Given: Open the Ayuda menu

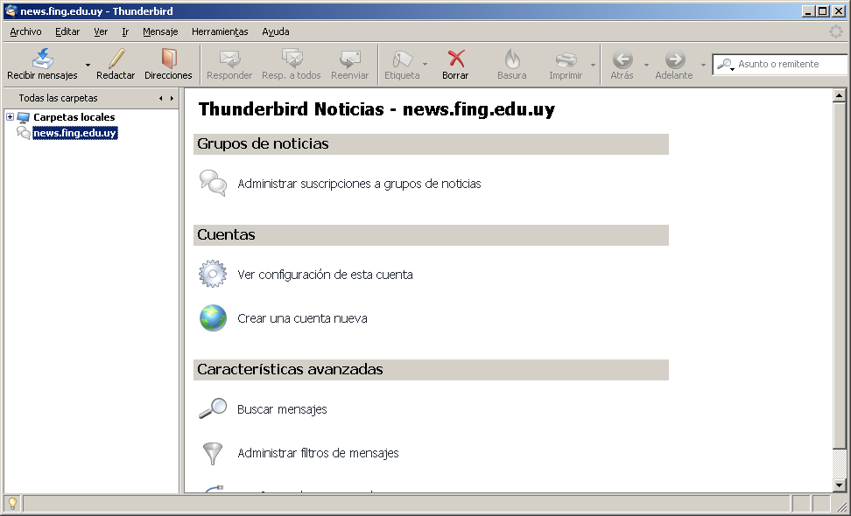Looking at the screenshot, I should (275, 31).
